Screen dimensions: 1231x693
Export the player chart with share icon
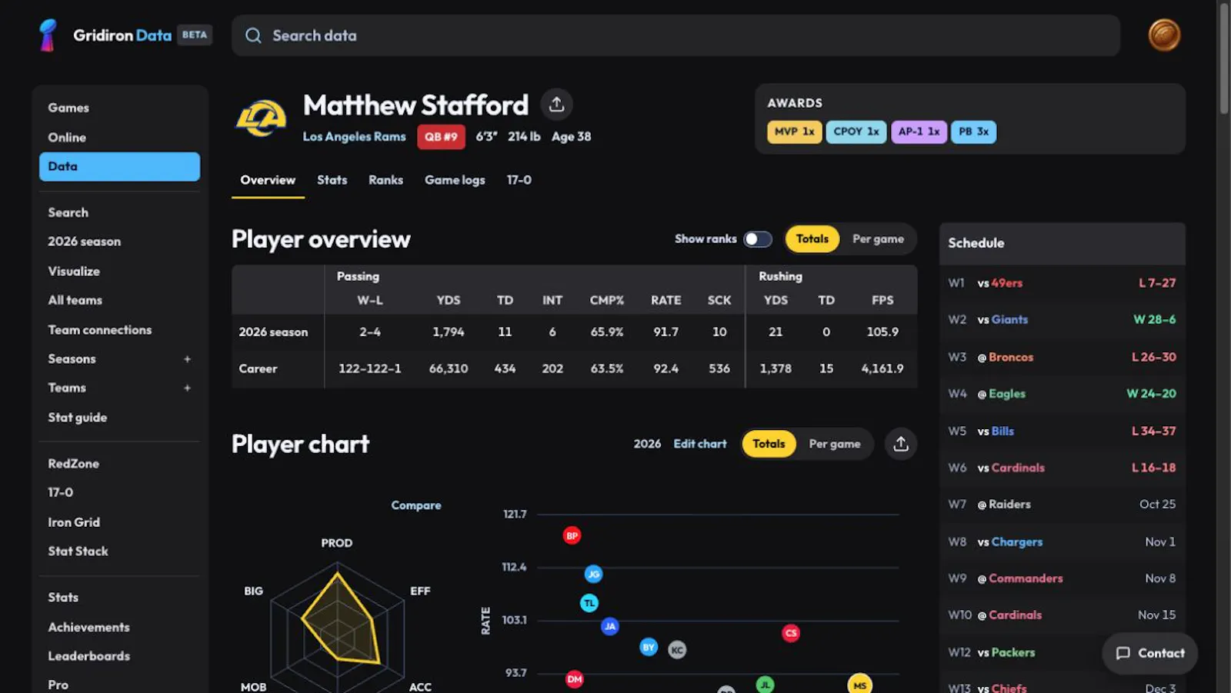coord(901,444)
